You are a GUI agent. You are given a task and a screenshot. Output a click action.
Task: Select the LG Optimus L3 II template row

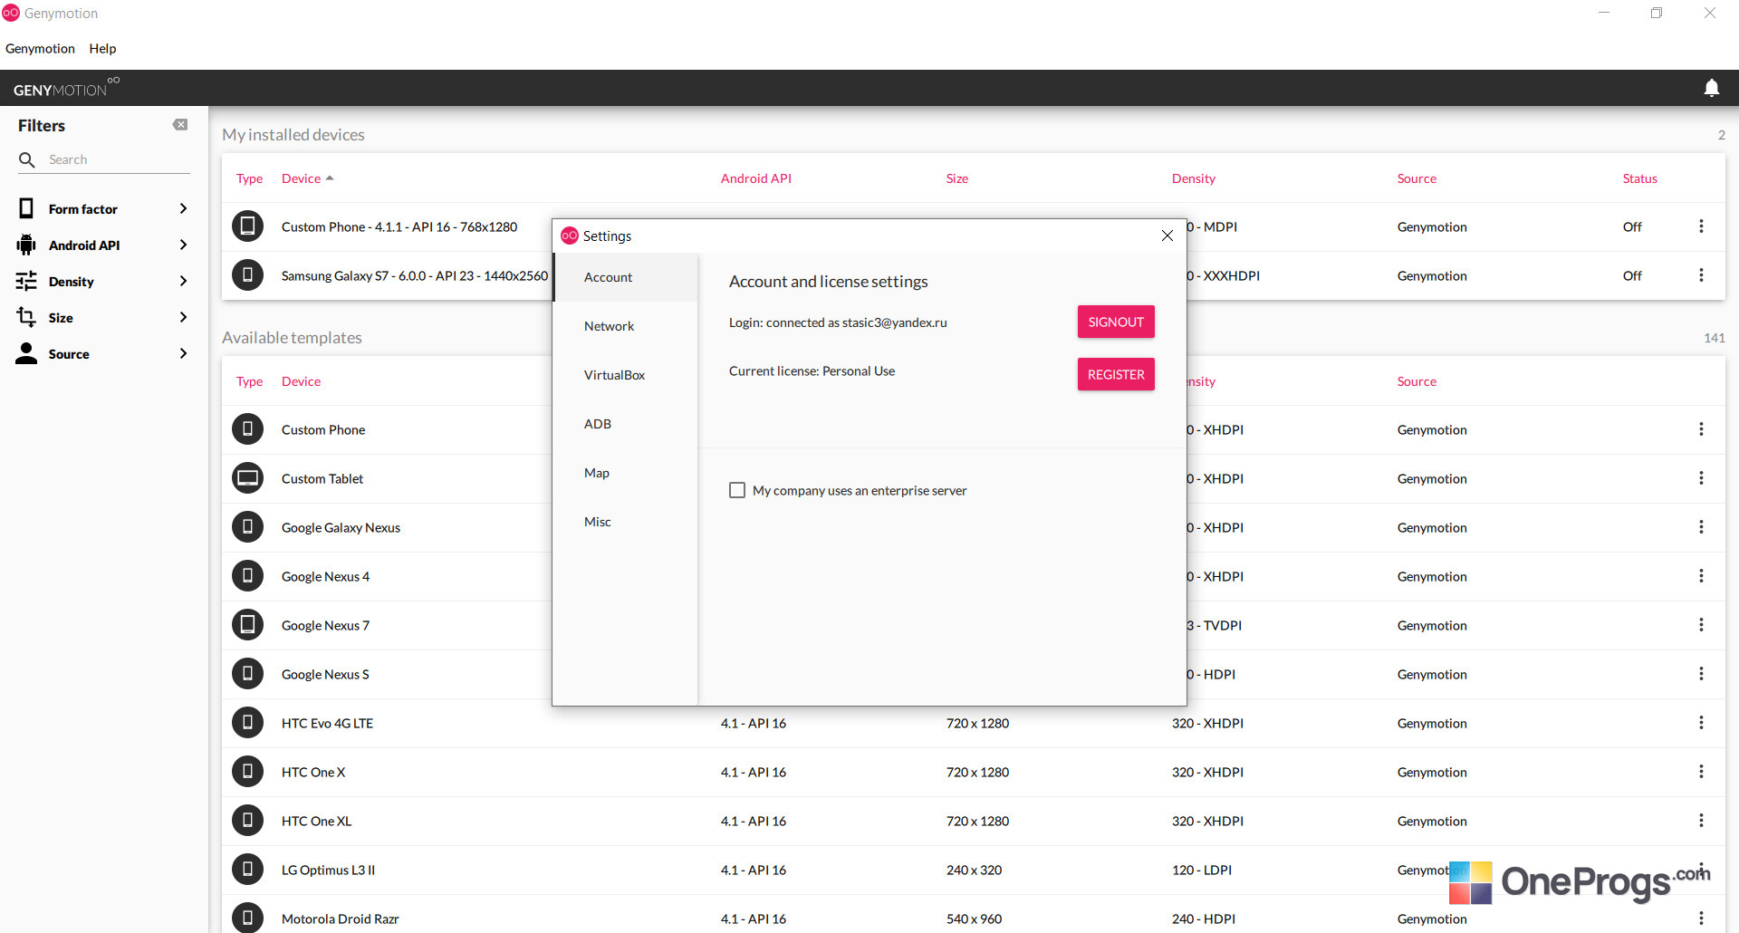(974, 870)
